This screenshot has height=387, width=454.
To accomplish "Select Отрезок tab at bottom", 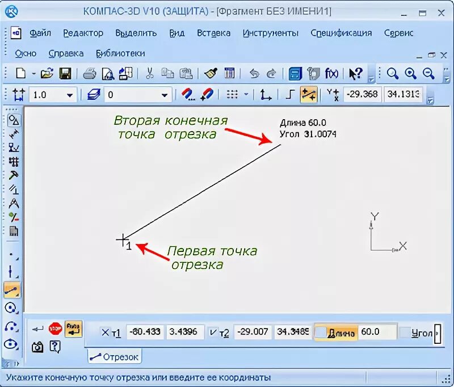I will click(x=115, y=357).
